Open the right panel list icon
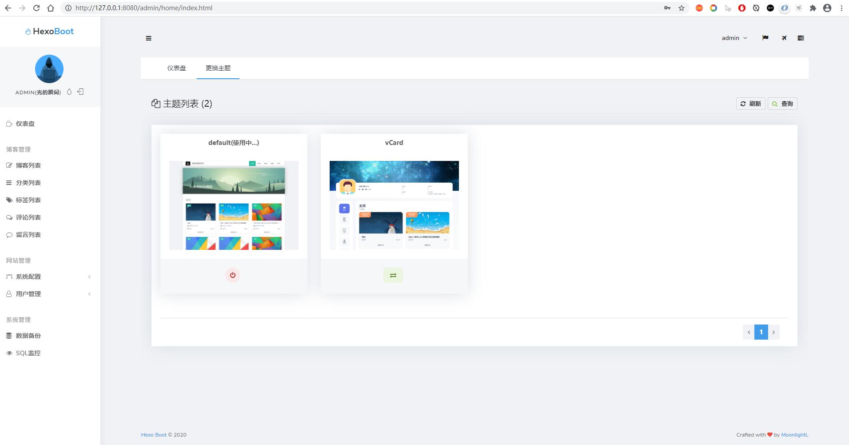 (801, 38)
